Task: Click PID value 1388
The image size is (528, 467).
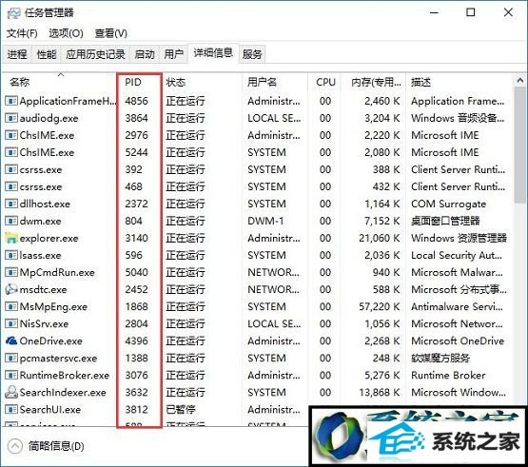Action: coord(136,358)
